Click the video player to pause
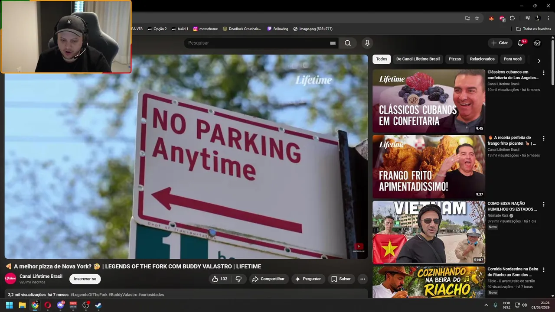The width and height of the screenshot is (555, 312). click(186, 157)
